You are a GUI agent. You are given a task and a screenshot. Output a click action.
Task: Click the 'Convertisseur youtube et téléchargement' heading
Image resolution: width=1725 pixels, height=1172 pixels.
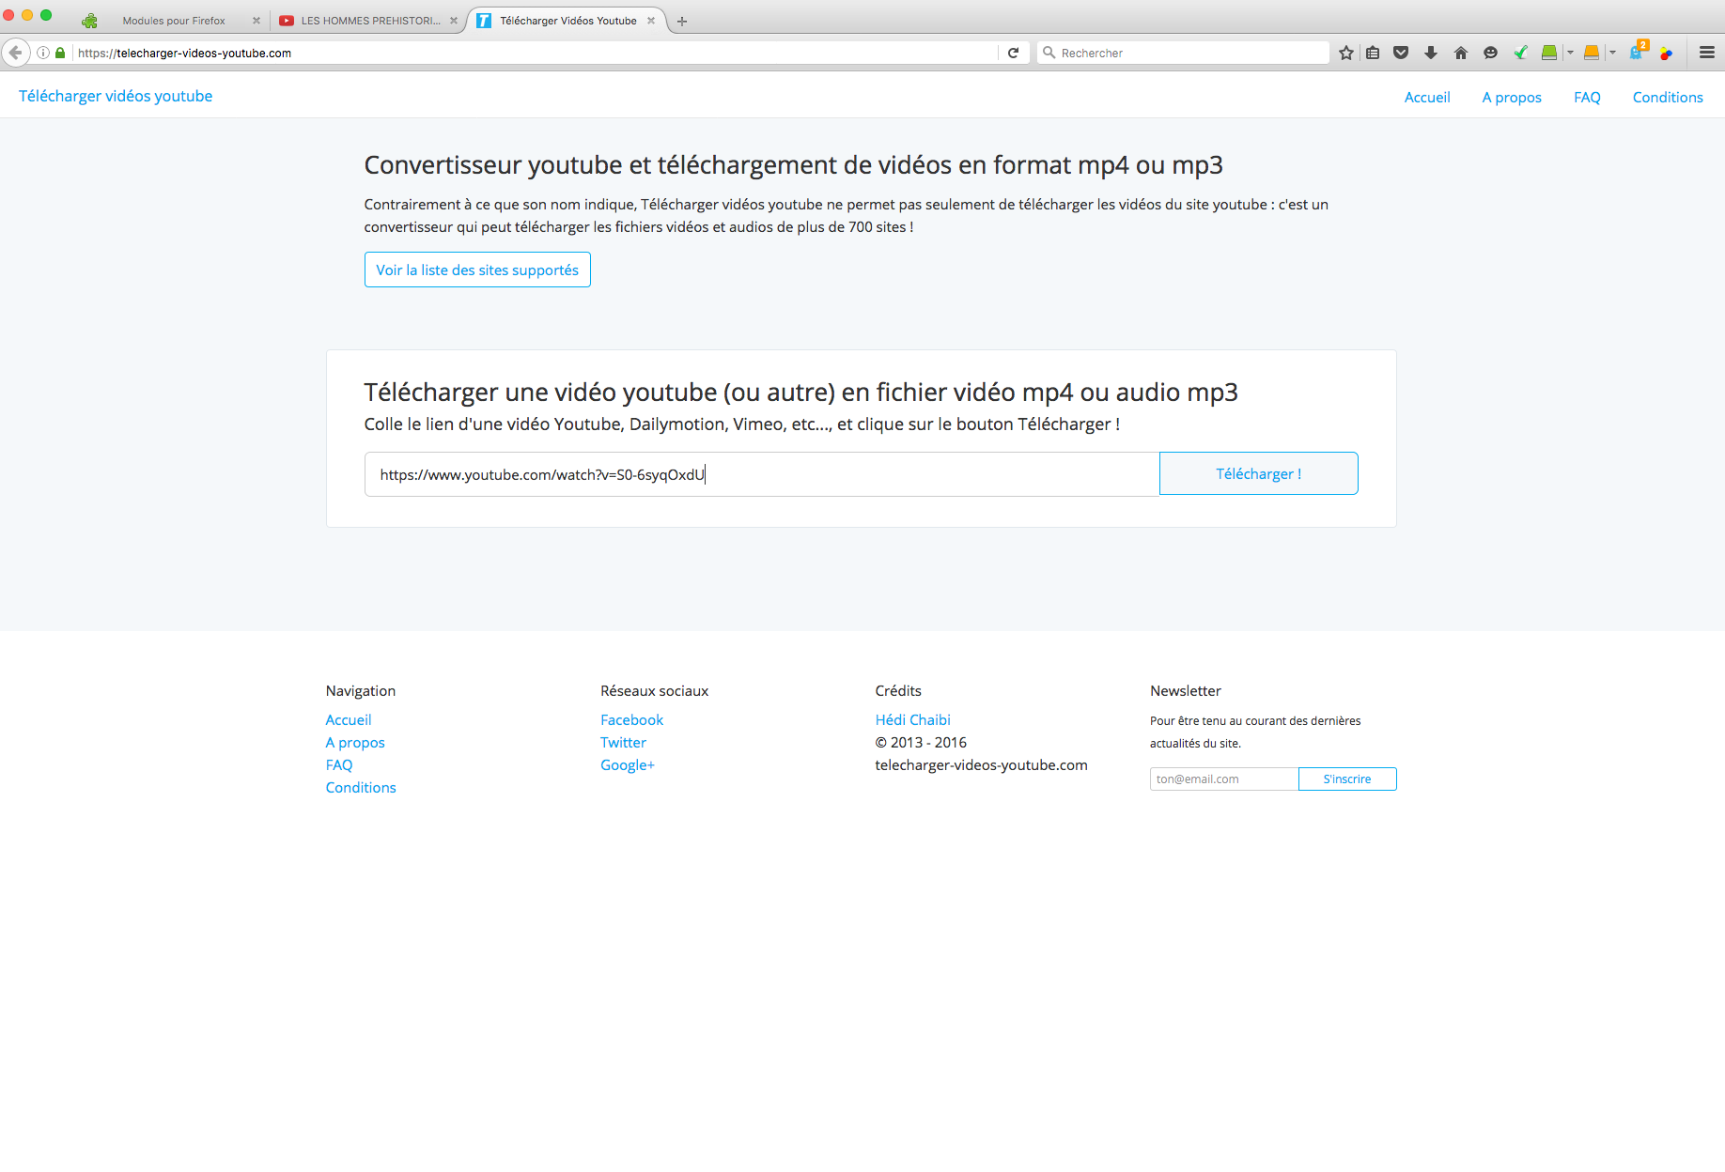pos(793,165)
